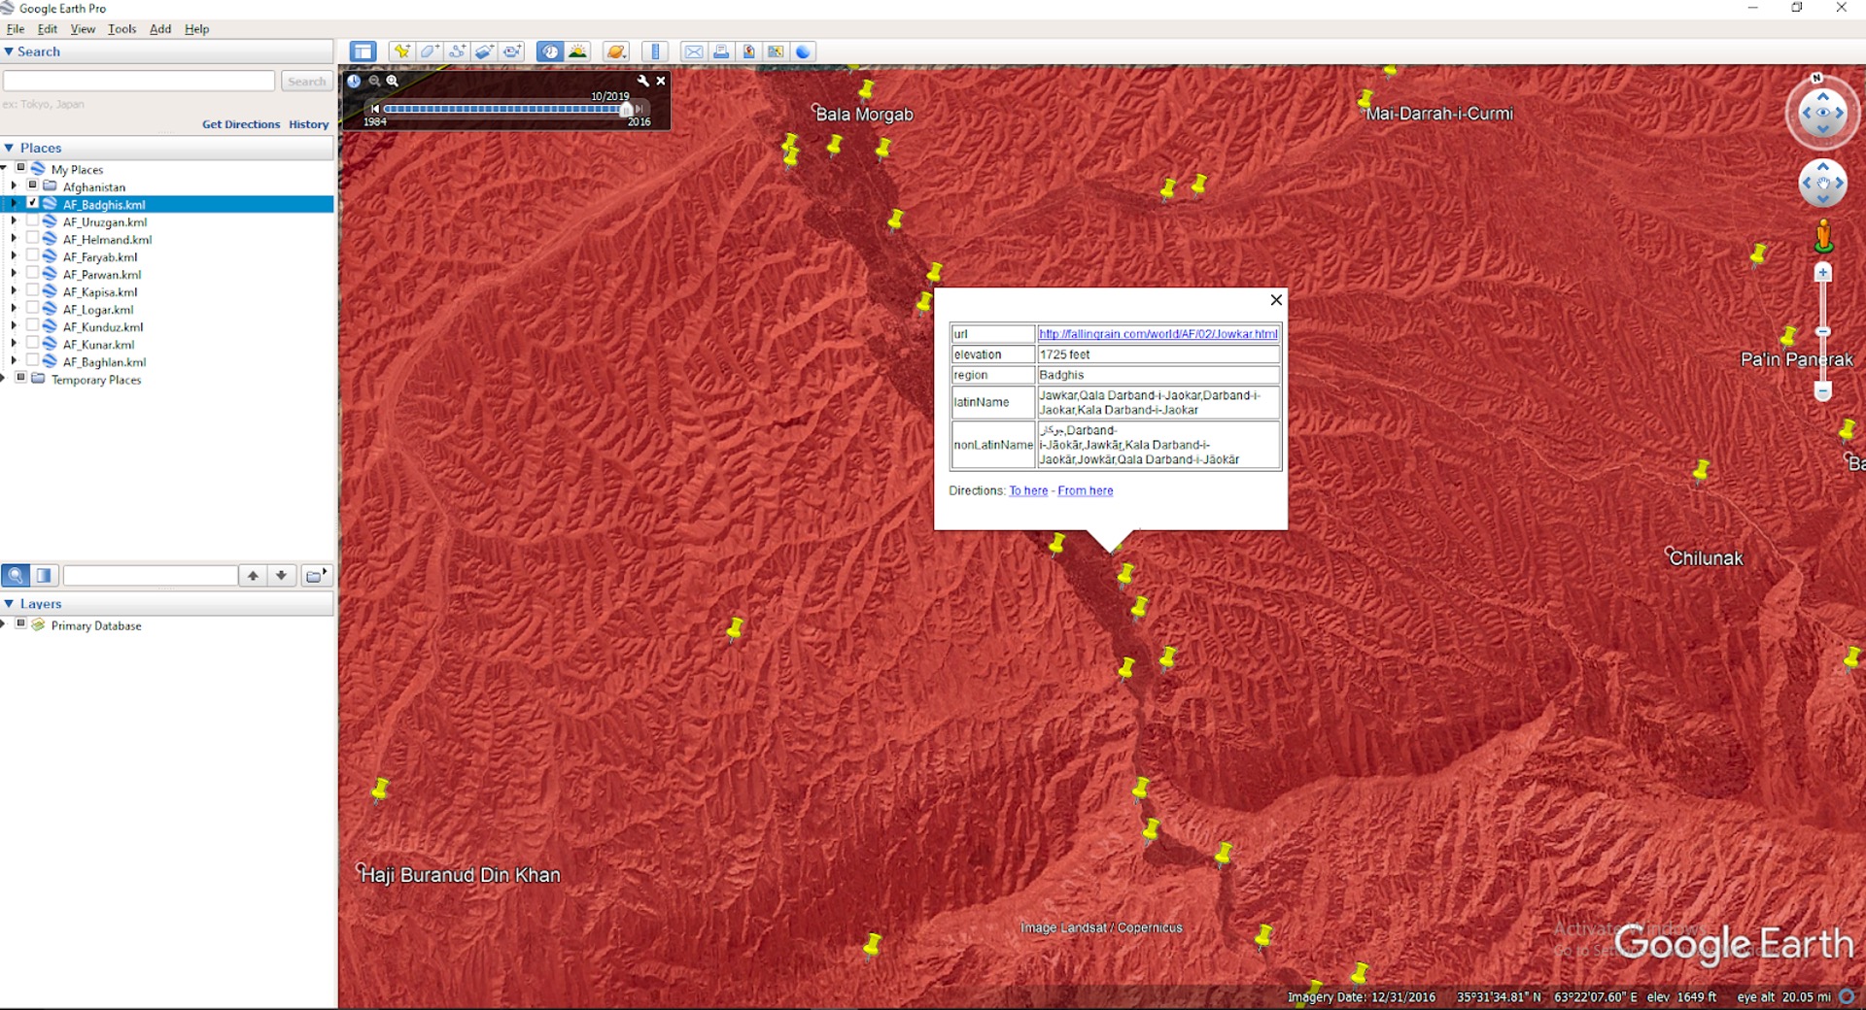Expand the AF_Badghis.kml tree node
The width and height of the screenshot is (1866, 1010).
coord(14,204)
